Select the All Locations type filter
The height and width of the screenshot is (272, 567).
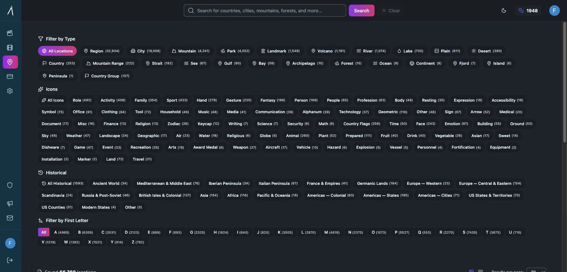[57, 51]
